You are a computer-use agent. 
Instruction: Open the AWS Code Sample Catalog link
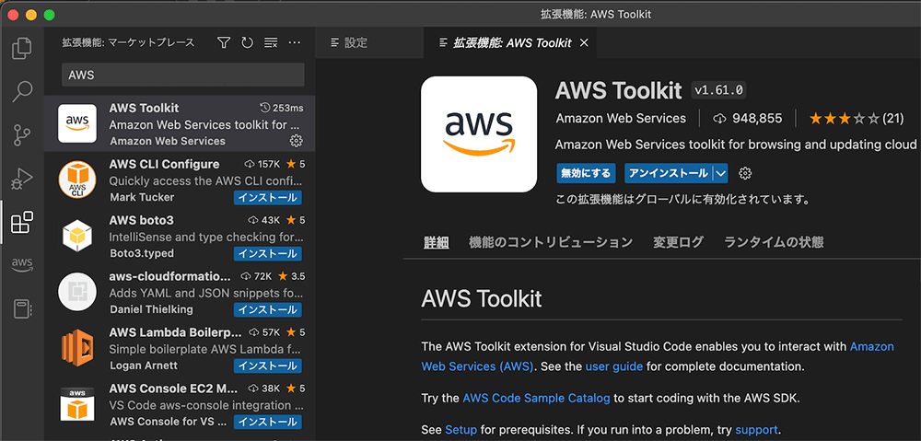536,398
